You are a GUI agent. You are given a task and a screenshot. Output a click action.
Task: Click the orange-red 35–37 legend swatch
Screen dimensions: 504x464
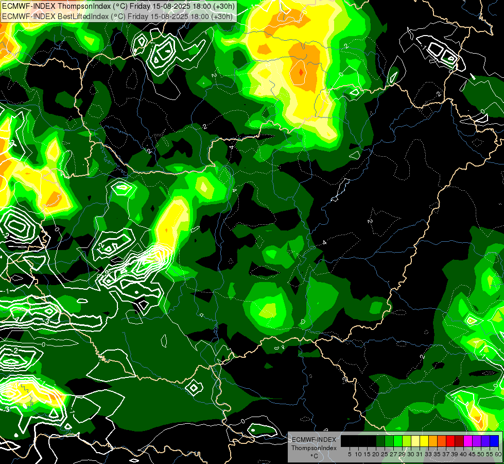pyautogui.click(x=442, y=441)
